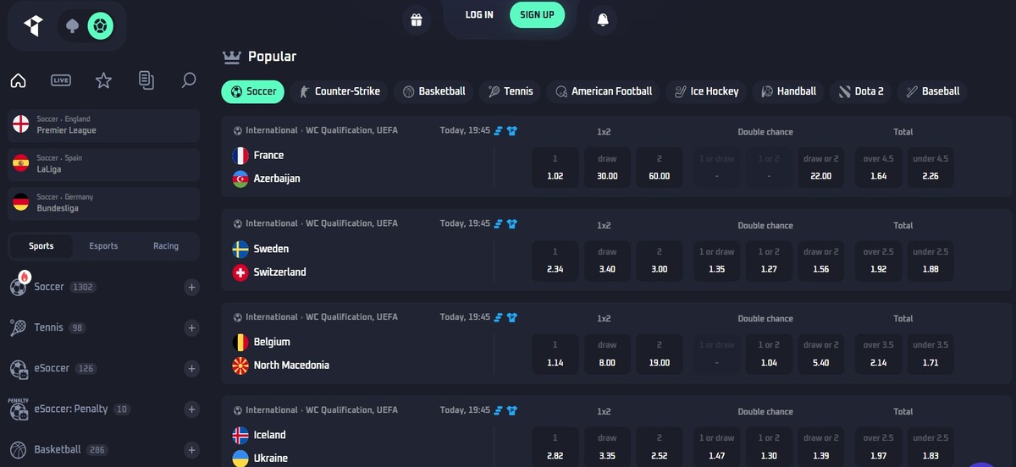Open the LIVE events icon

coord(61,80)
